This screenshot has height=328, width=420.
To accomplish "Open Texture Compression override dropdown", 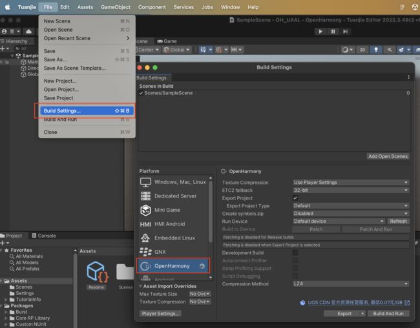I will pyautogui.click(x=200, y=302).
